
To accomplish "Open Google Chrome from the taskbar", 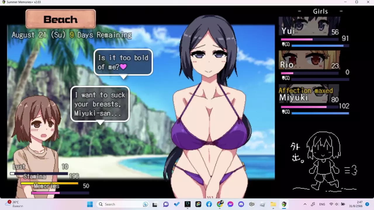I will pyautogui.click(x=220, y=204).
